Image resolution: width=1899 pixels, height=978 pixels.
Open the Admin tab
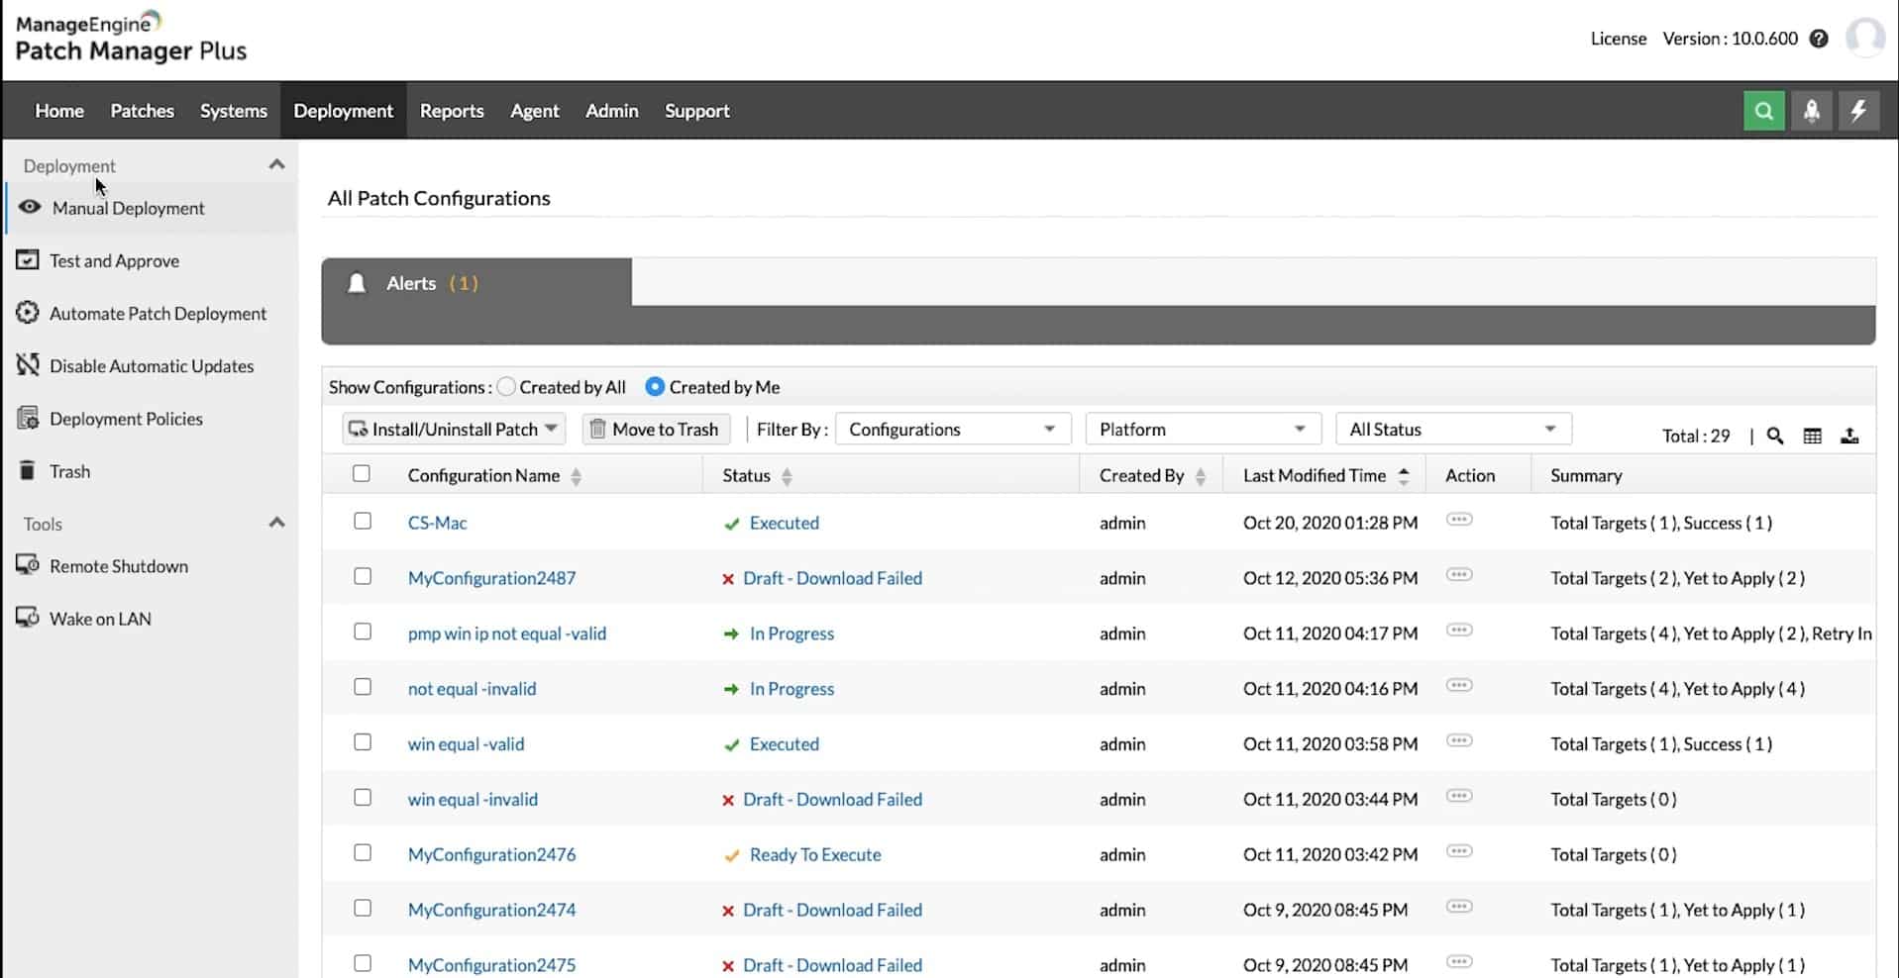click(612, 111)
